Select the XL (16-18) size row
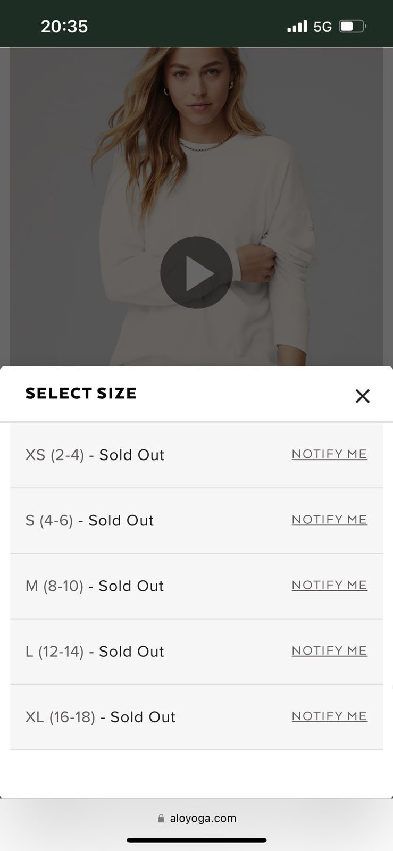 pyautogui.click(x=101, y=717)
